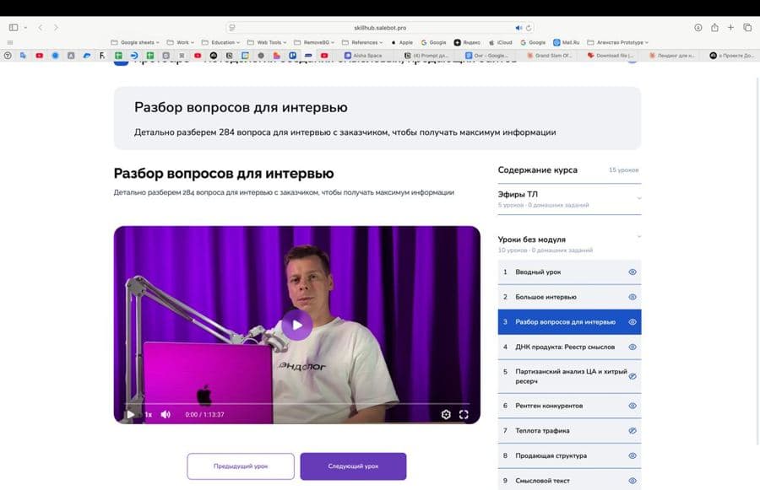Viewport: 760px width, 490px height.
Task: Open the Education bookmarks folder
Action: coord(220,43)
